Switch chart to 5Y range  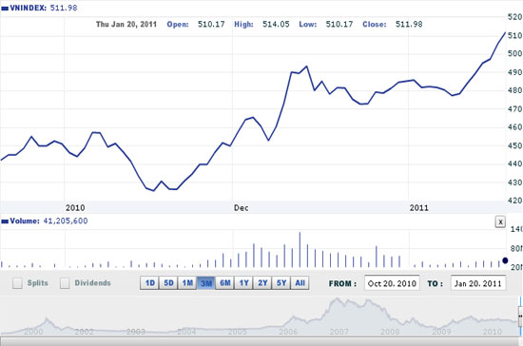[281, 283]
